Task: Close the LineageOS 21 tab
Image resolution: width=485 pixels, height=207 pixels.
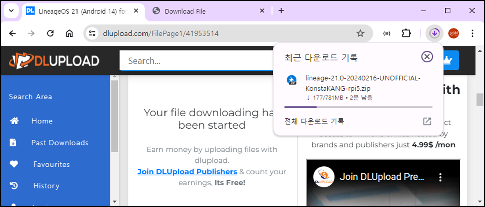Action: point(136,11)
